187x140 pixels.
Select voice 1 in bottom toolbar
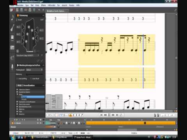tap(71, 115)
